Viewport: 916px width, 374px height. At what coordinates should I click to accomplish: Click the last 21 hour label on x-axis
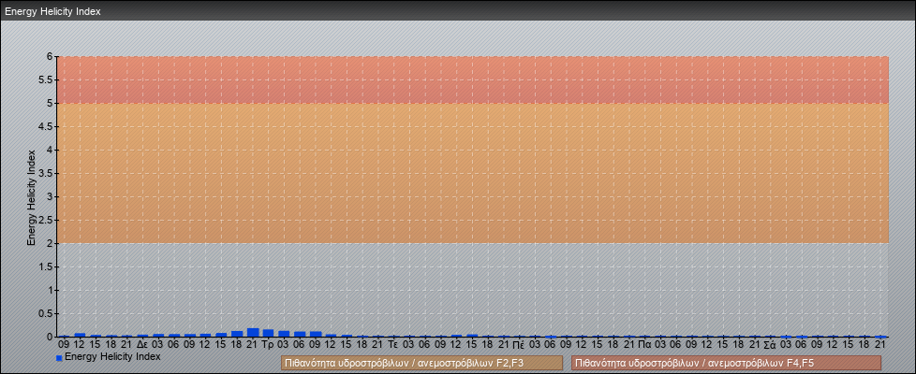pos(880,345)
